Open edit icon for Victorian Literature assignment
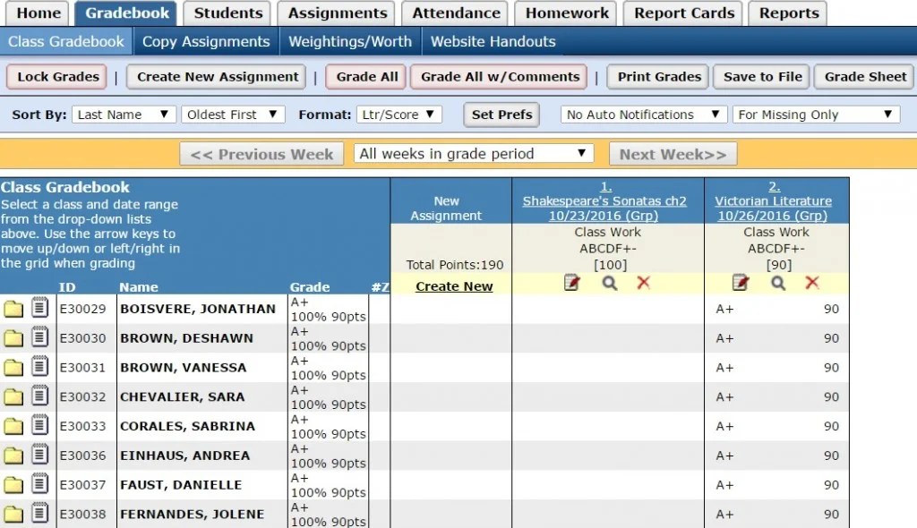Image resolution: width=917 pixels, height=528 pixels. tap(740, 282)
